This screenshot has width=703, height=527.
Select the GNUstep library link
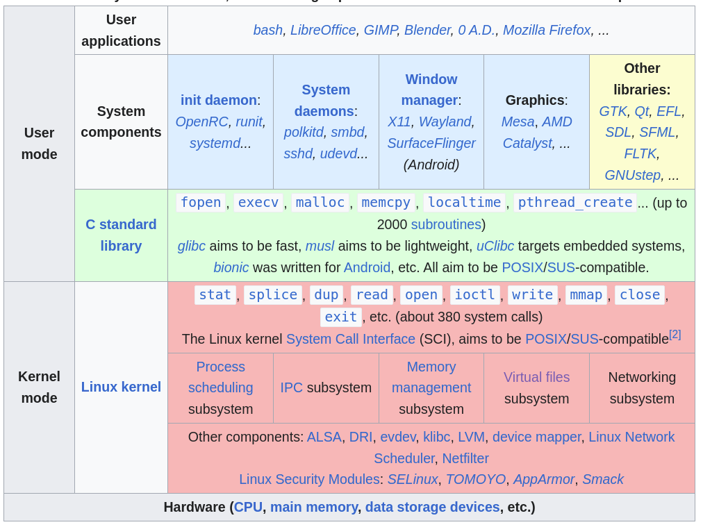click(x=632, y=175)
